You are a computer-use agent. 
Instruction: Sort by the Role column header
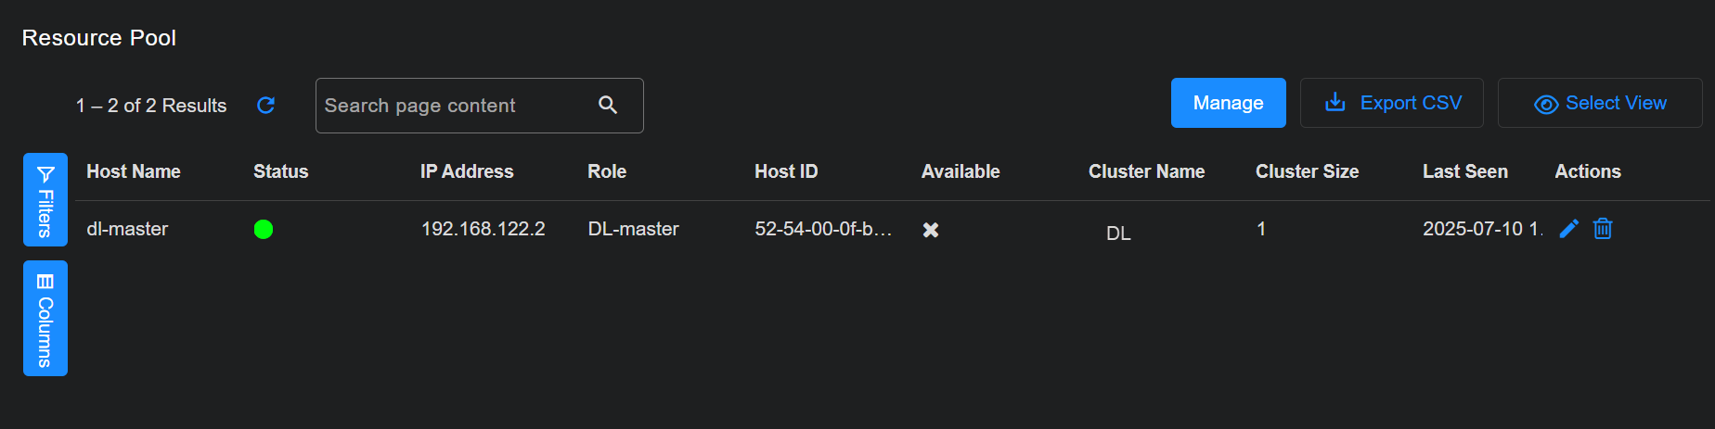pyautogui.click(x=607, y=171)
